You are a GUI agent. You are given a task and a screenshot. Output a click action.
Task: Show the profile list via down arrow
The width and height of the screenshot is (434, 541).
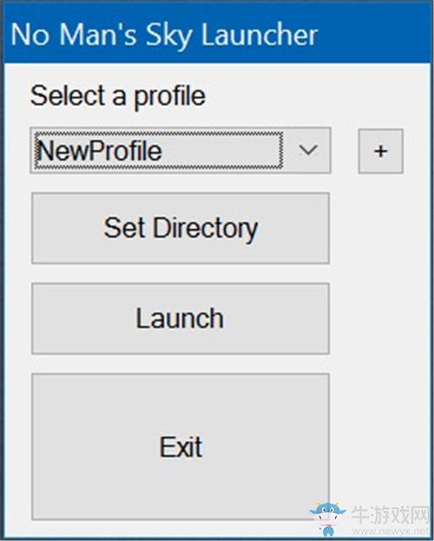pos(308,150)
